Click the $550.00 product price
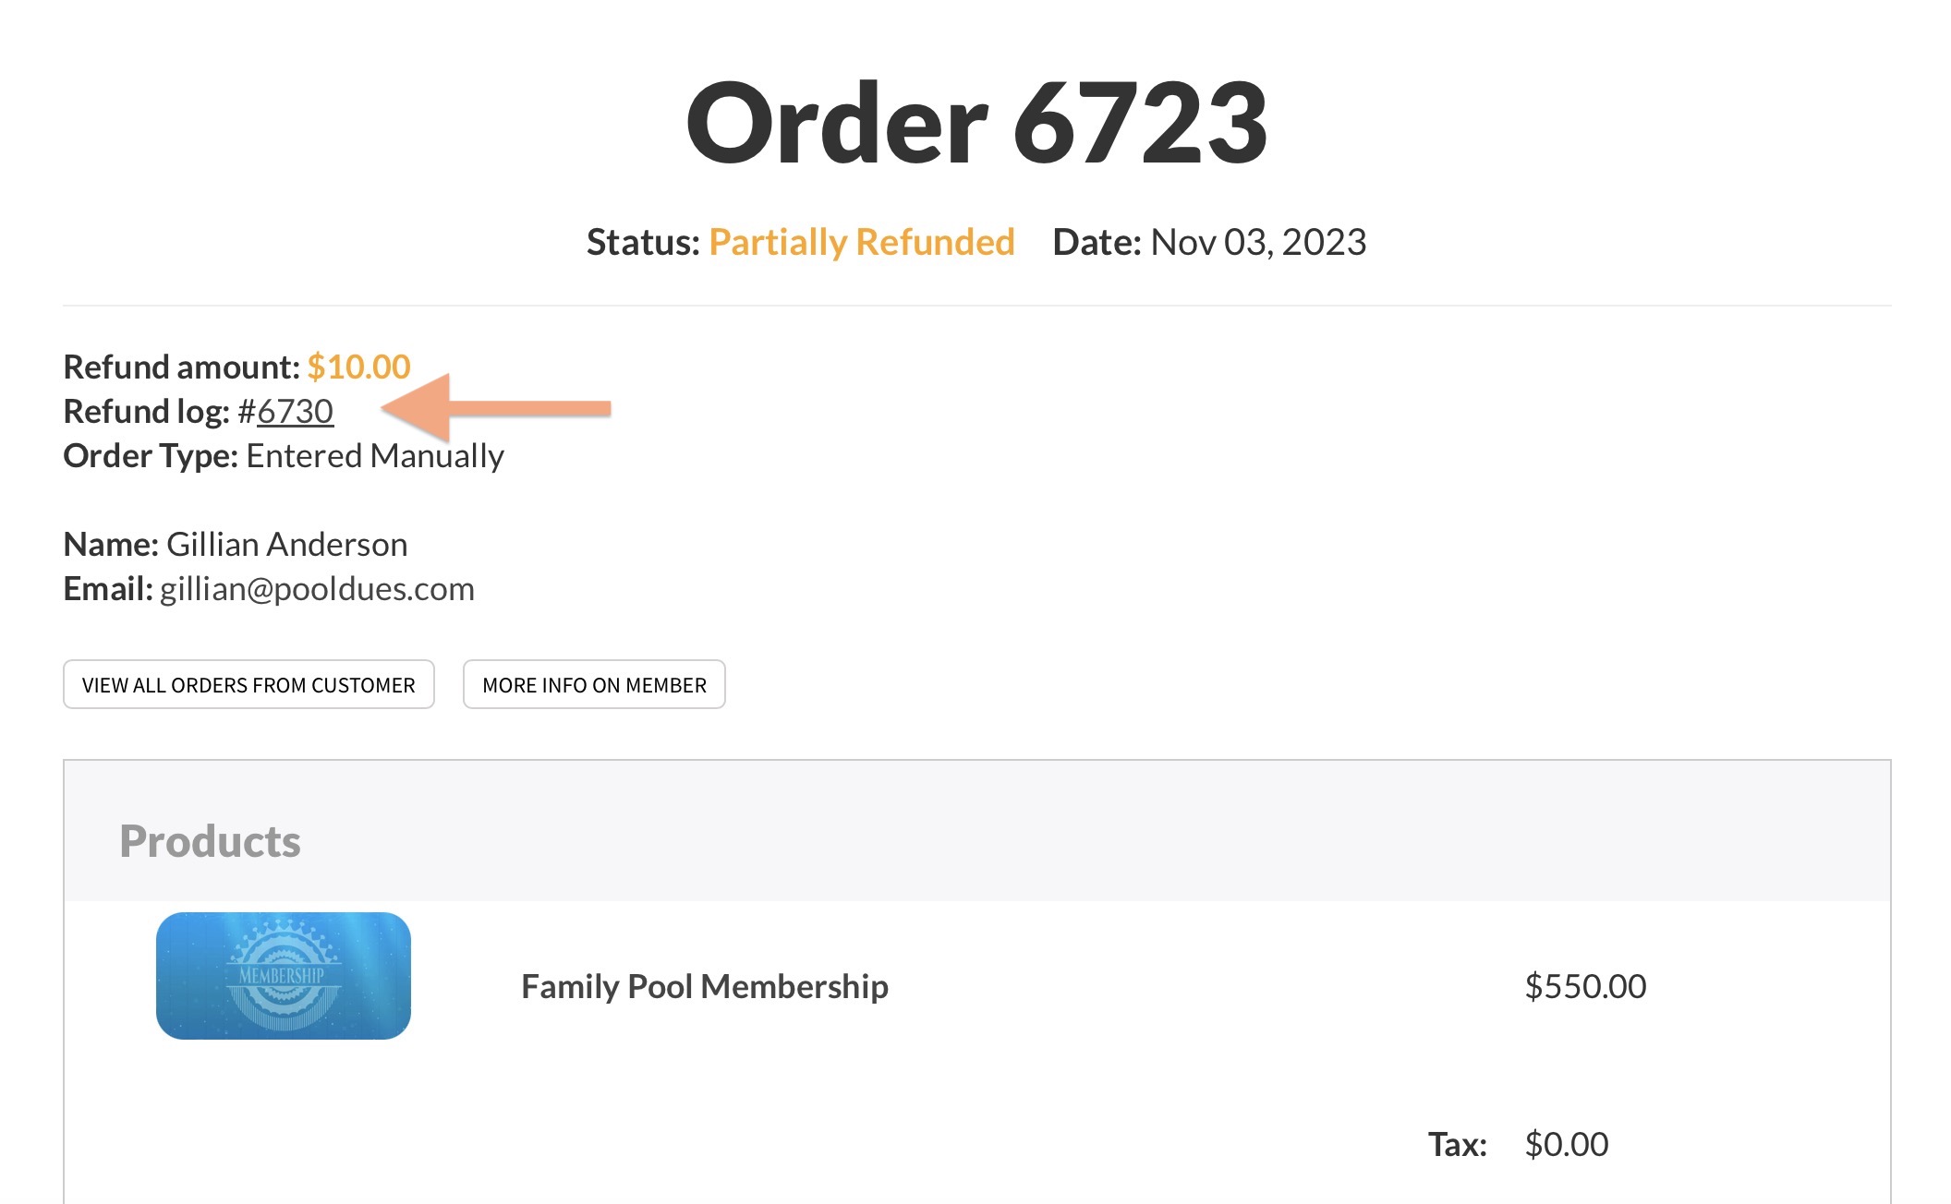 [x=1585, y=986]
